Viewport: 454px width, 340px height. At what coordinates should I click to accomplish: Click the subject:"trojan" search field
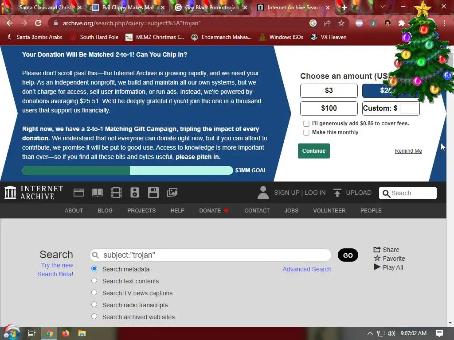pyautogui.click(x=211, y=255)
